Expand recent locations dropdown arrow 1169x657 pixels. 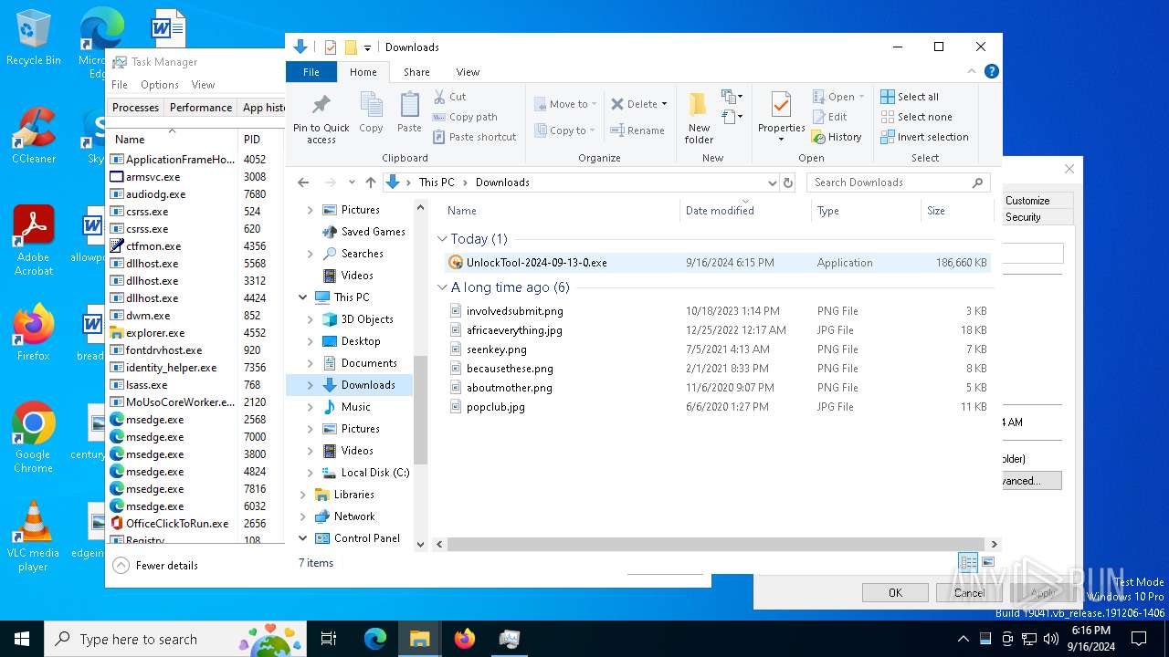coord(352,182)
